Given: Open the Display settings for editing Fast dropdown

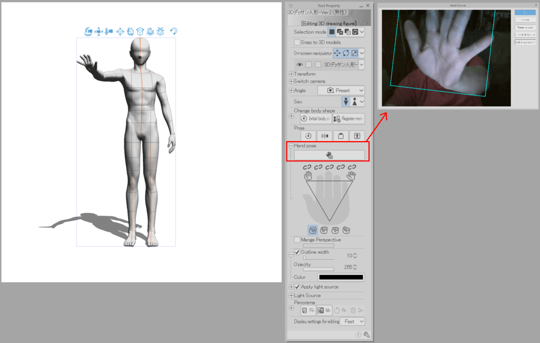Looking at the screenshot, I should 352,321.
